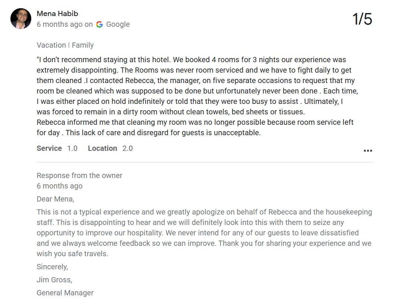
Task: Click the Location 2.0 rating
Action: coord(110,148)
